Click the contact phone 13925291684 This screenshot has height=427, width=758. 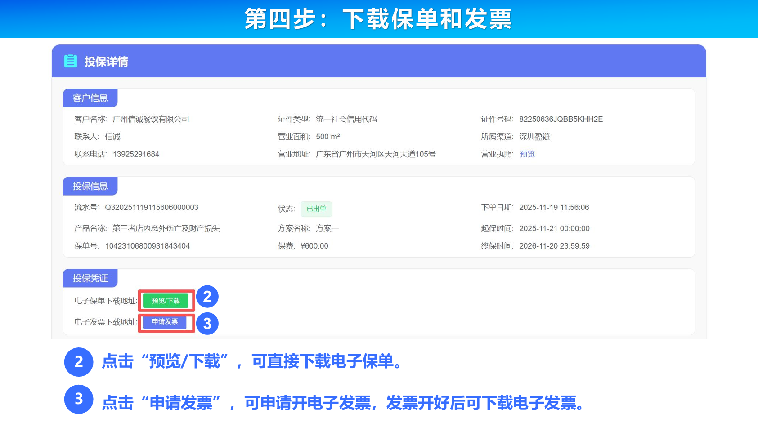(136, 154)
